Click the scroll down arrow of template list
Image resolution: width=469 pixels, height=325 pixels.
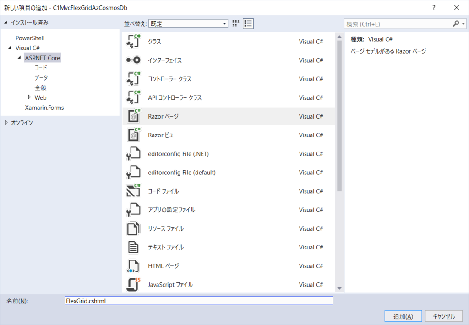pos(339,288)
